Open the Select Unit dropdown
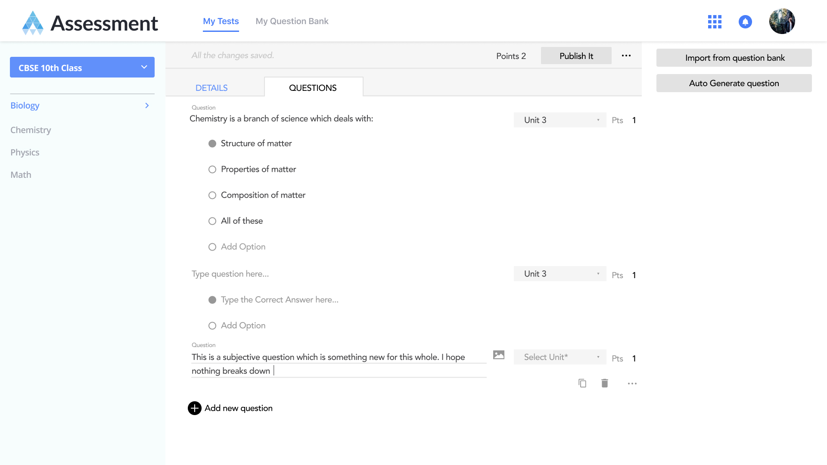The width and height of the screenshot is (827, 465). pyautogui.click(x=560, y=357)
